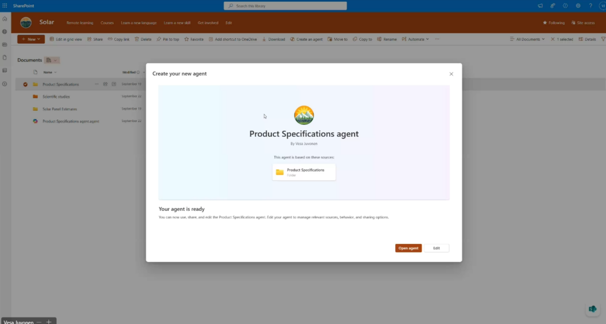Open Product Specifications agent.agent file
The image size is (606, 324).
[71, 121]
